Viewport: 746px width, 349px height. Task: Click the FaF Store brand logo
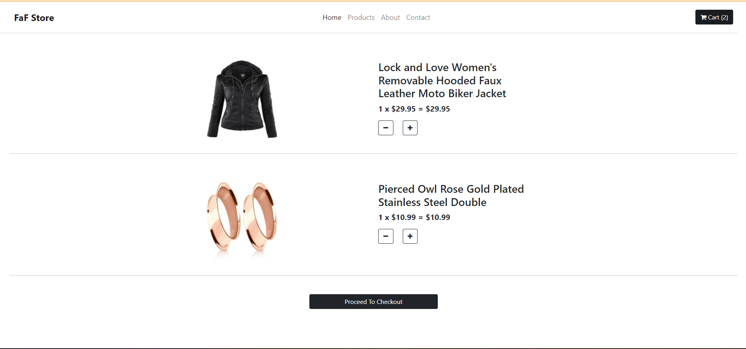pos(34,18)
